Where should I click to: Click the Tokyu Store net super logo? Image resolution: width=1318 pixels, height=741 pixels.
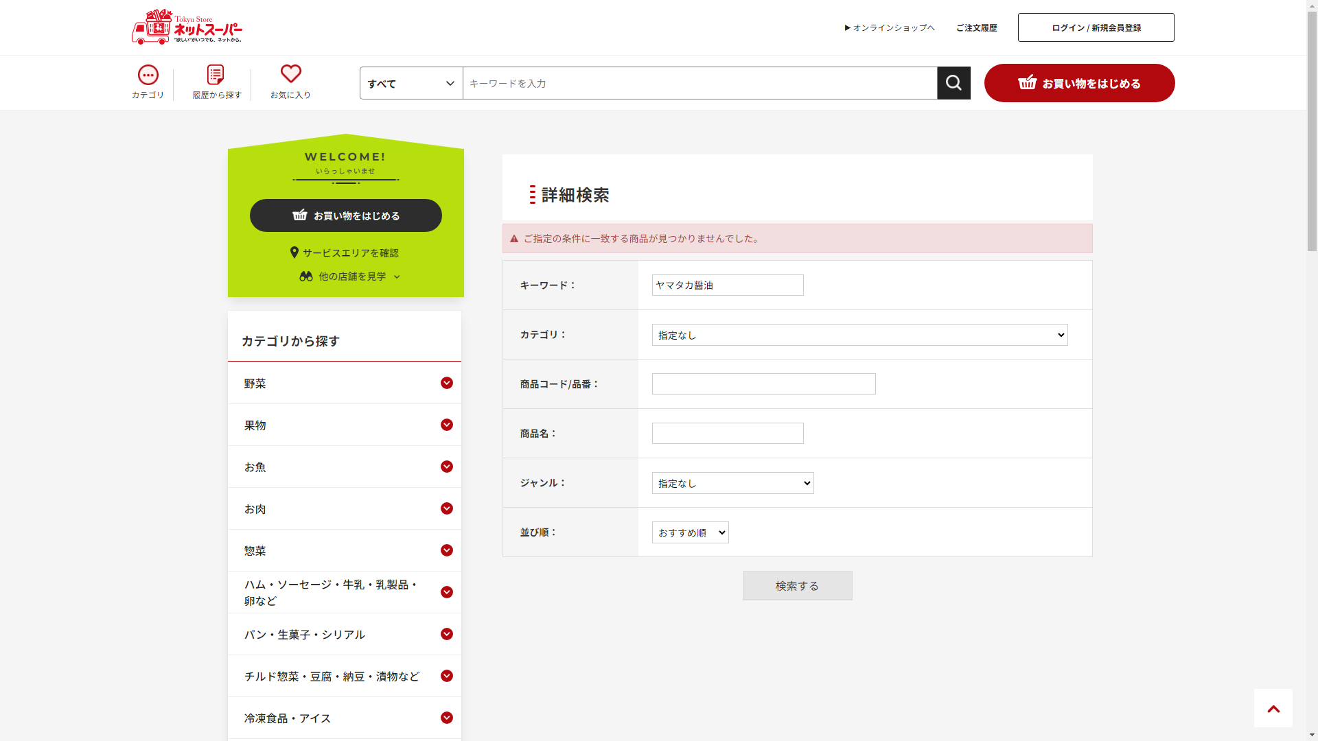(x=187, y=27)
